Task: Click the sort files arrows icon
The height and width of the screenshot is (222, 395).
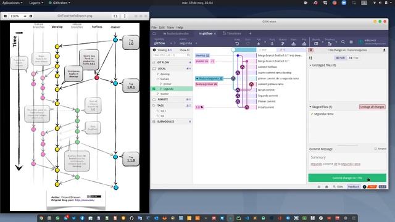Action: [310, 58]
